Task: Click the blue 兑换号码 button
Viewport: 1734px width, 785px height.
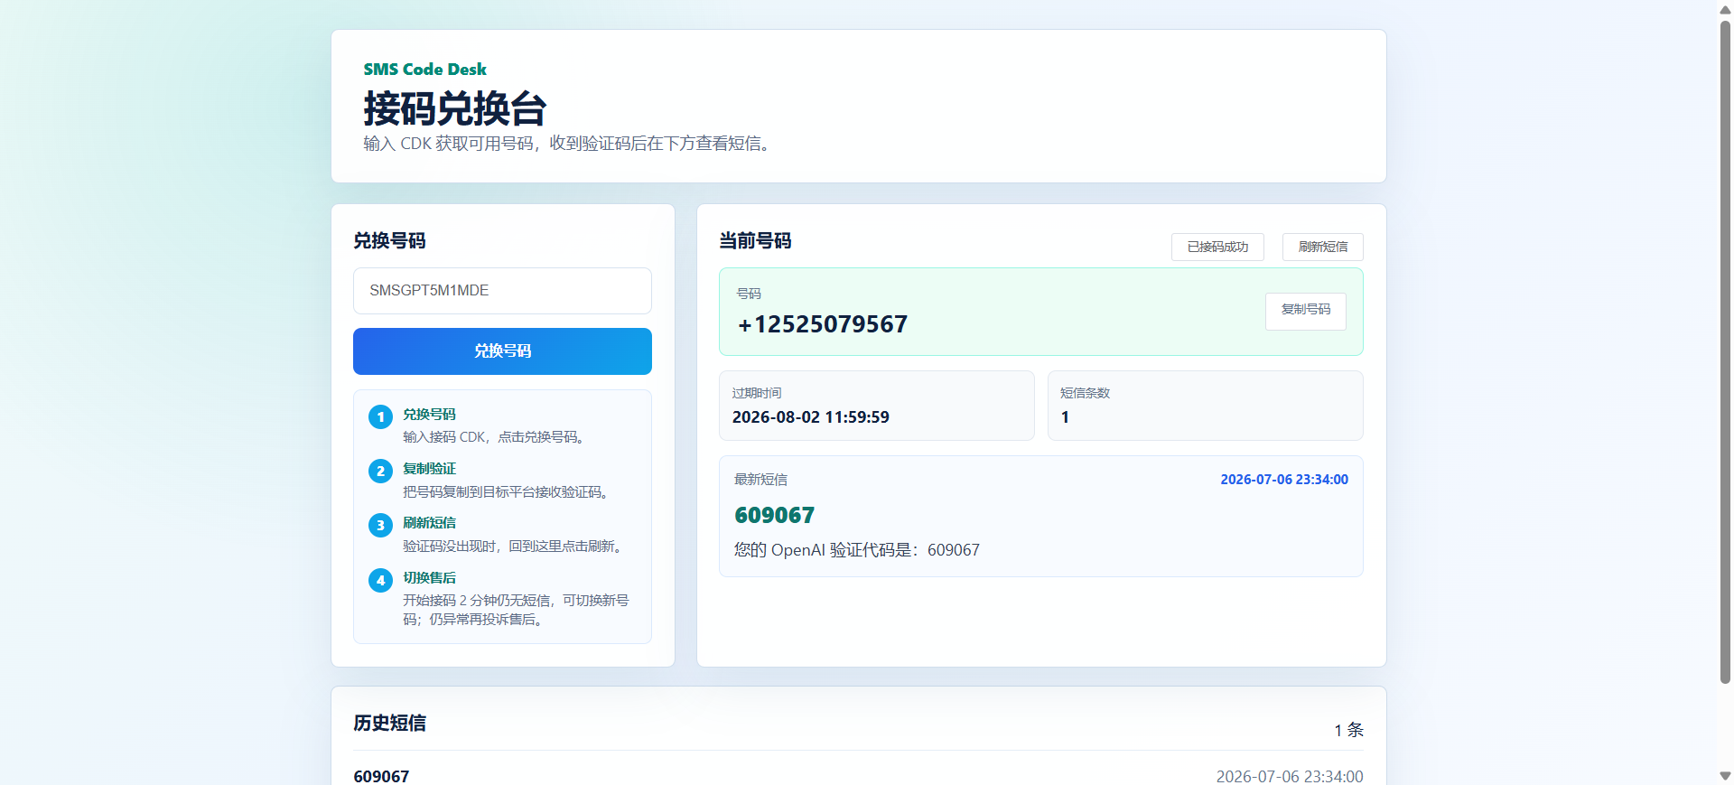Action: tap(502, 351)
